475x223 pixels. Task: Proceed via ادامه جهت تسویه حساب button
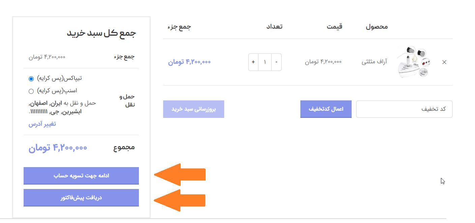pyautogui.click(x=81, y=176)
